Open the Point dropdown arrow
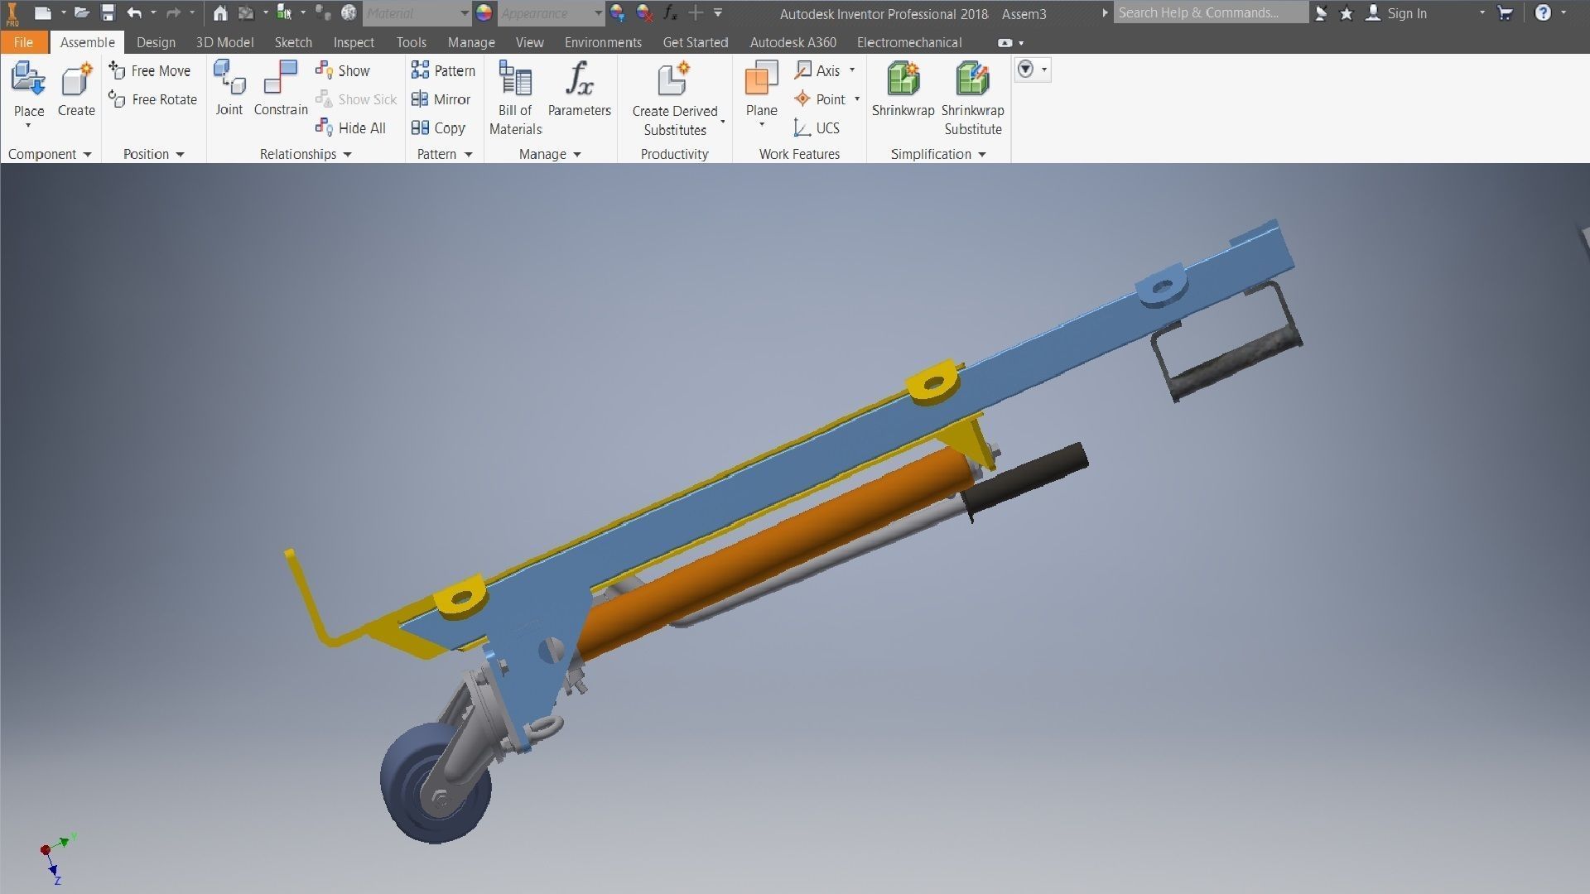This screenshot has height=894, width=1590. (857, 99)
